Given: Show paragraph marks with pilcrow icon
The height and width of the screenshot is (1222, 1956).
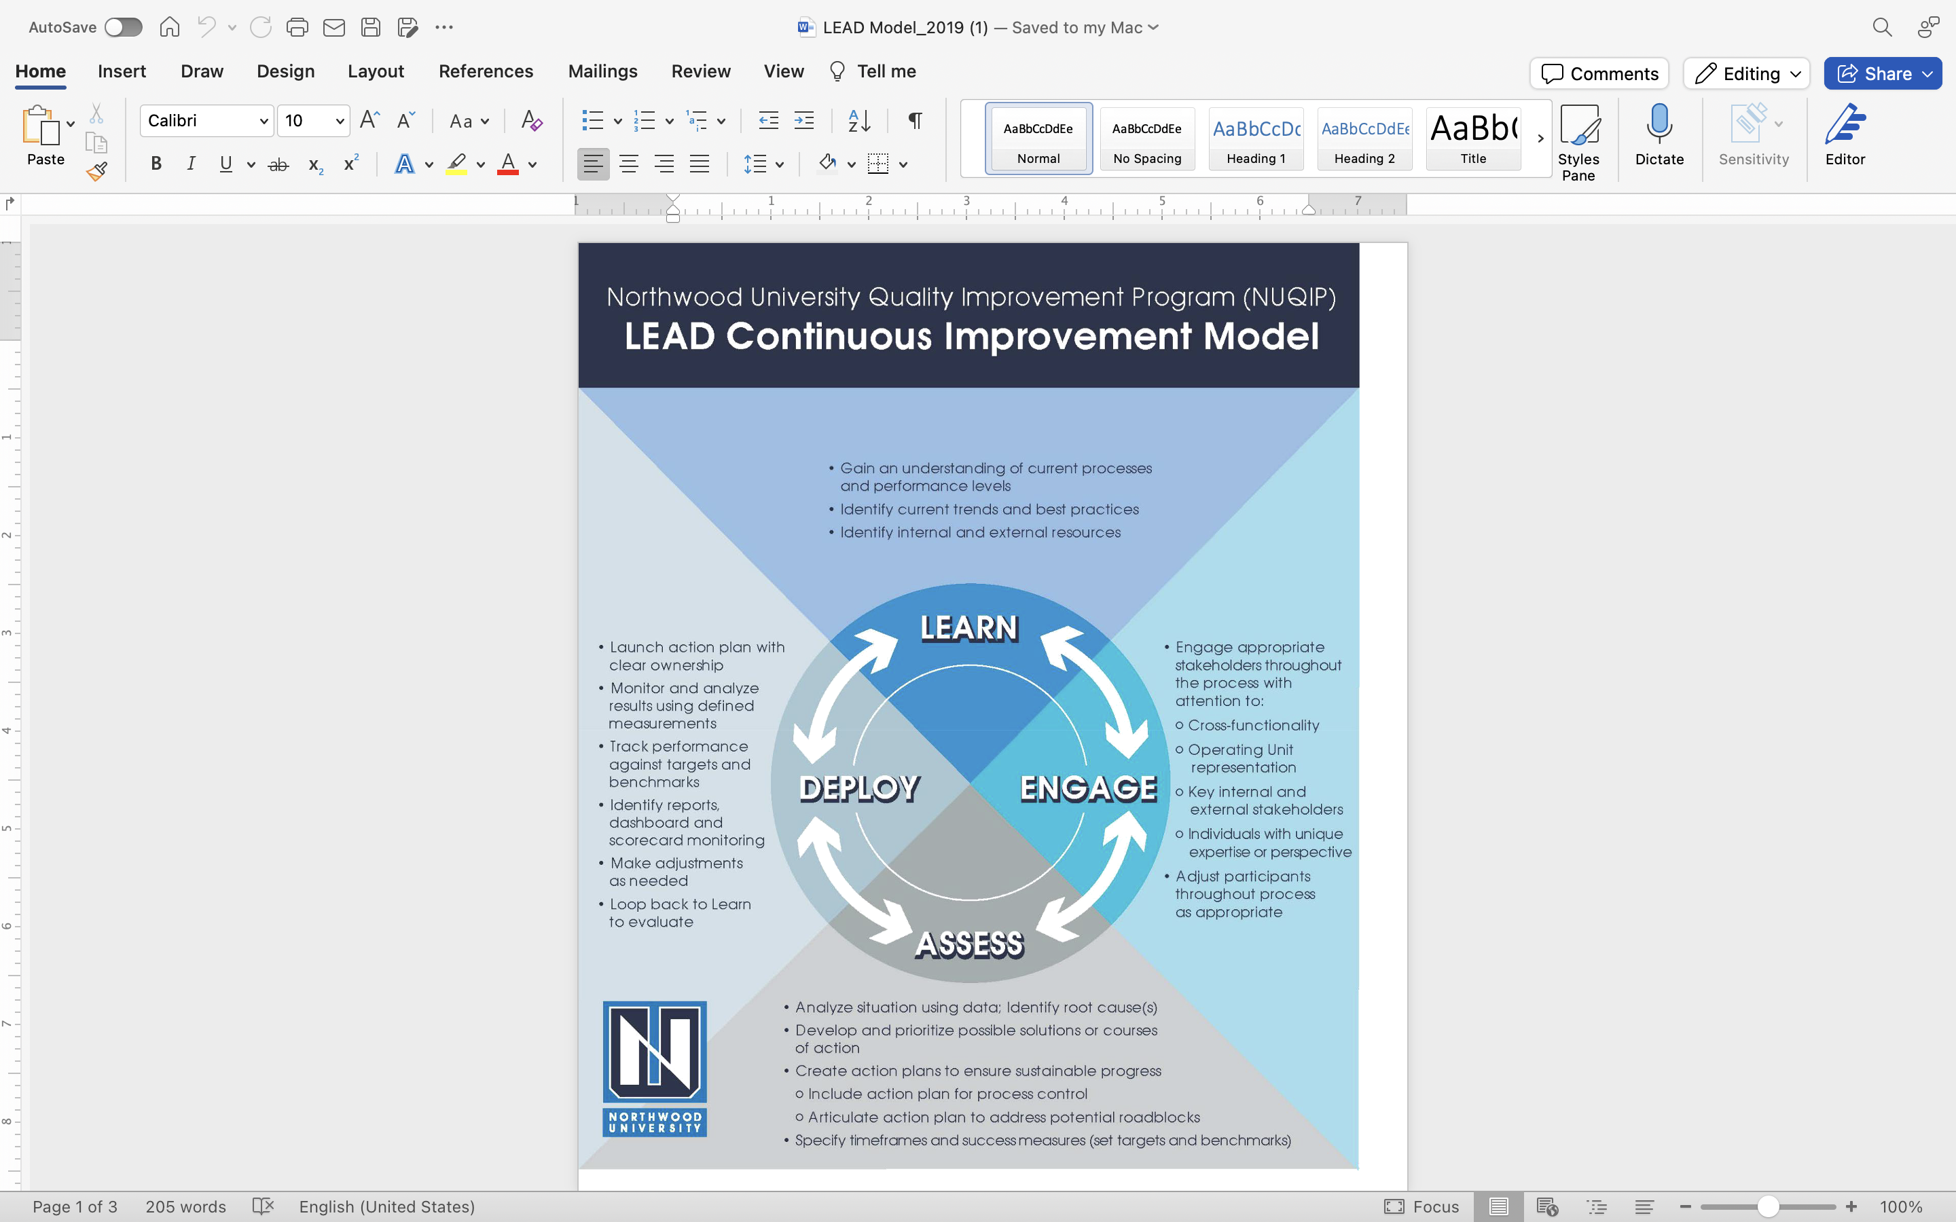Looking at the screenshot, I should click(x=914, y=122).
